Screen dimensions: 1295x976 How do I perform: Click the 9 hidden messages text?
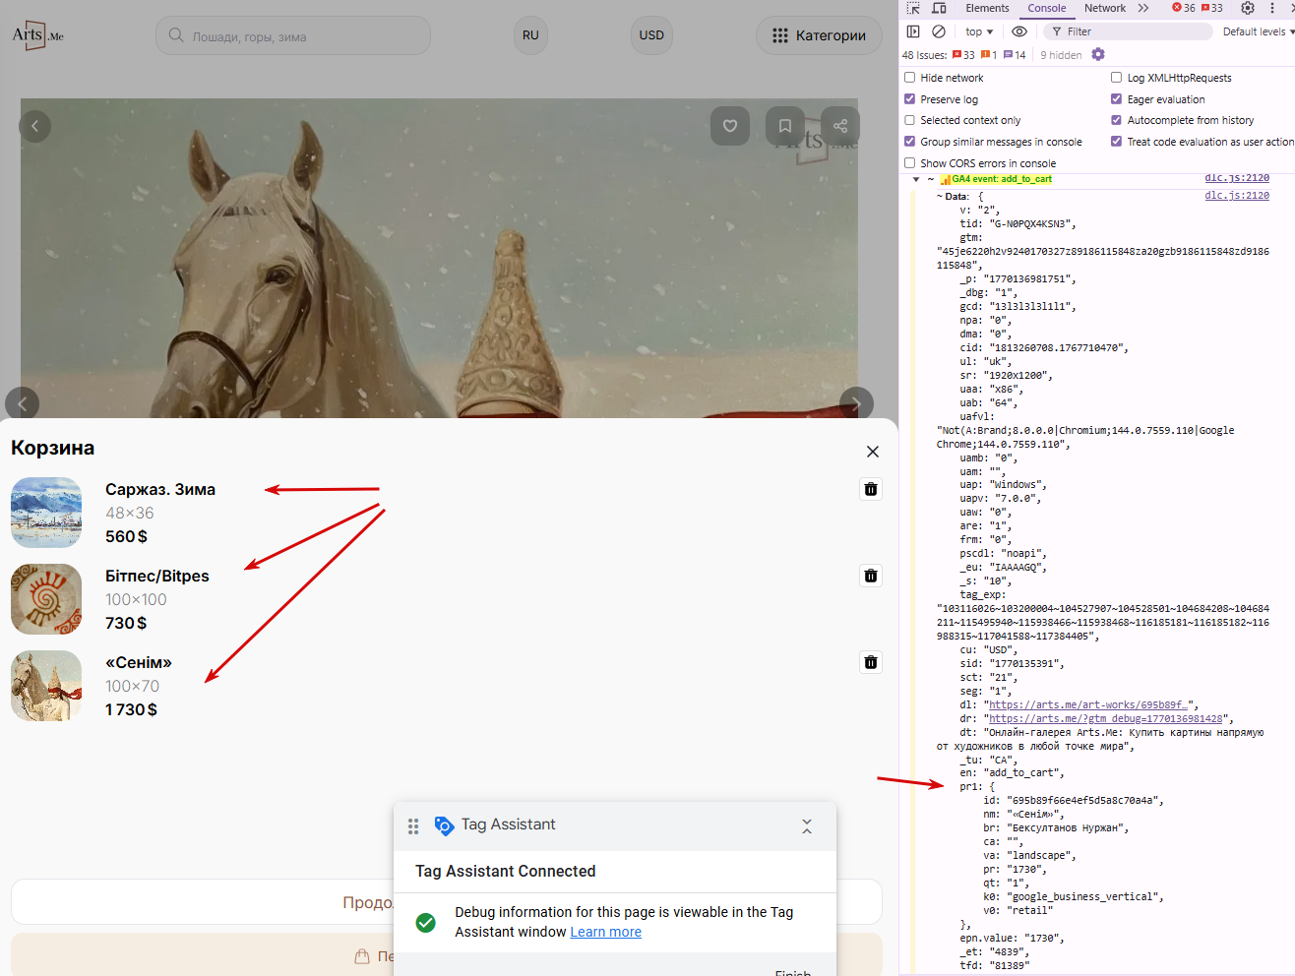pos(1061,55)
